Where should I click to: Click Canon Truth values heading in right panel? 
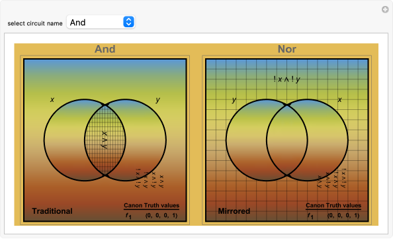tap(333, 205)
